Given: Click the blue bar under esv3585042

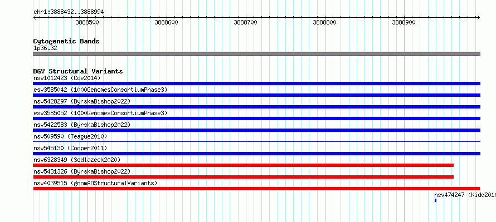Looking at the screenshot, I should tap(256, 95).
